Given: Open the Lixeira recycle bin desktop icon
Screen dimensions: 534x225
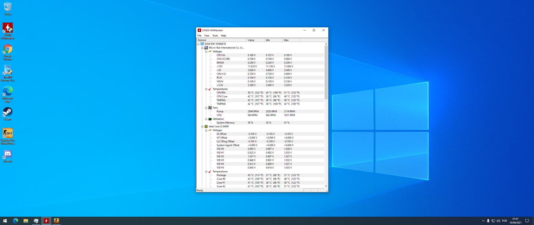Looking at the screenshot, I should (8, 9).
